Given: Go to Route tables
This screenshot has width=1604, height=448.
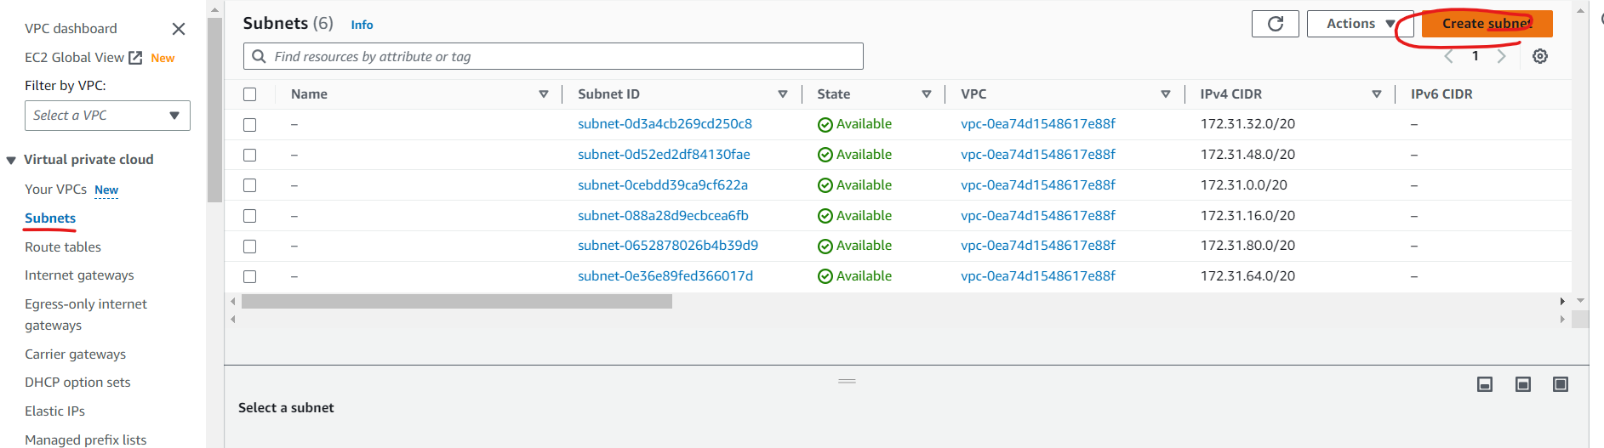Looking at the screenshot, I should (63, 247).
